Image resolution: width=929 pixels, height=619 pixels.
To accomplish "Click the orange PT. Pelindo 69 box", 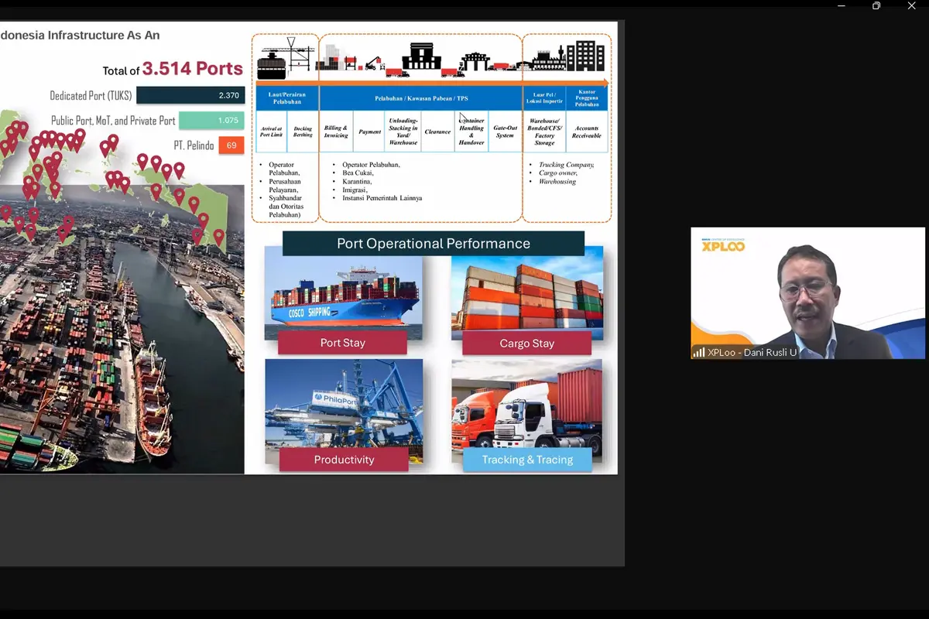I will (231, 145).
